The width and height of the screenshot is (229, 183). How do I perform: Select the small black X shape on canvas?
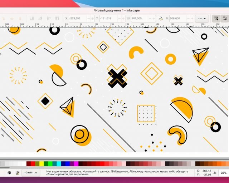pyautogui.click(x=178, y=81)
